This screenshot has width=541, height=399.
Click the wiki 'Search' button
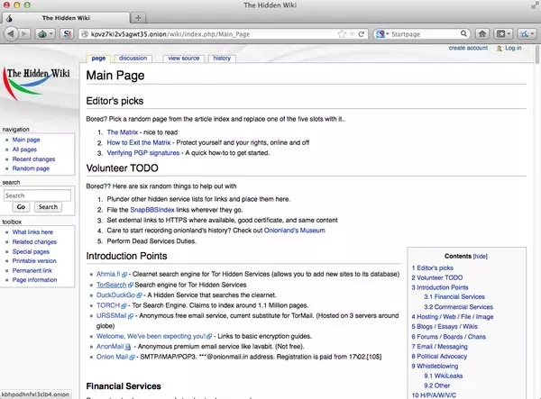(x=48, y=207)
